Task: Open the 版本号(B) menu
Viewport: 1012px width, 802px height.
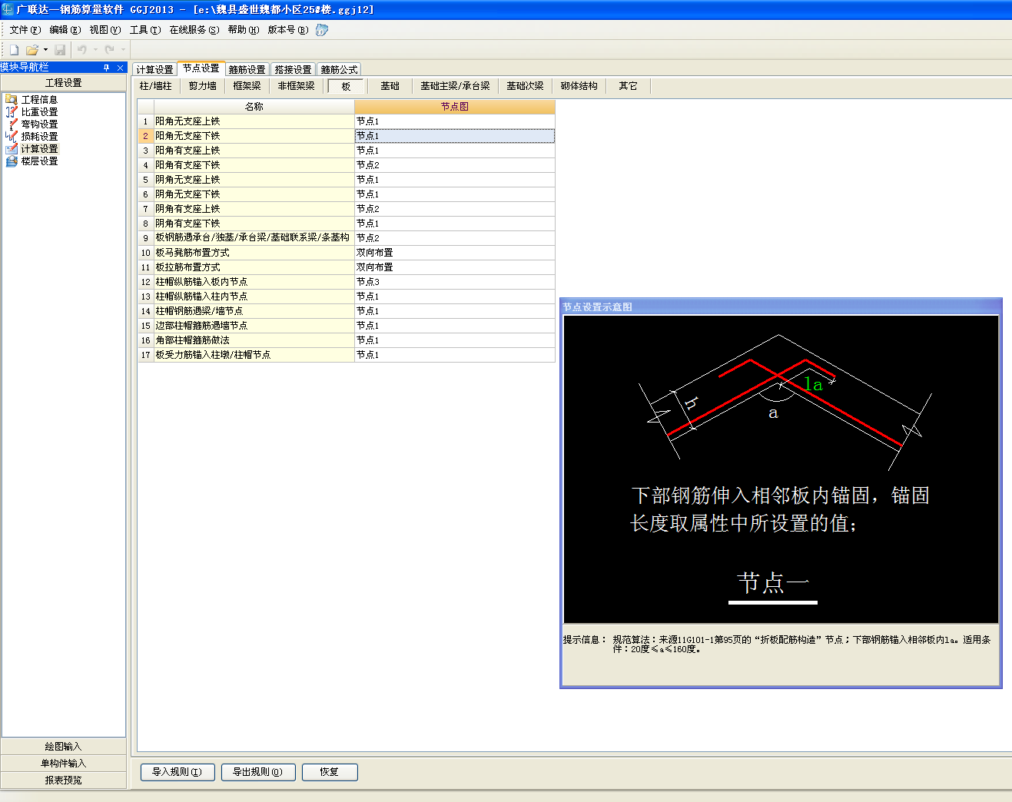Action: (x=288, y=30)
